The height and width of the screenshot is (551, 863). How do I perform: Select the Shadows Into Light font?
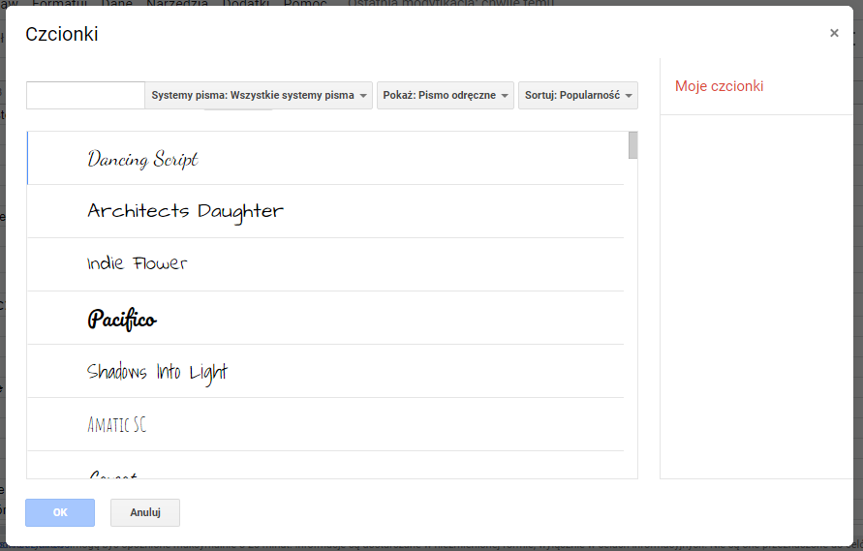325,372
